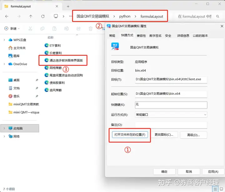
Task: Expand the OneDrive tree node
Action: 4,64
